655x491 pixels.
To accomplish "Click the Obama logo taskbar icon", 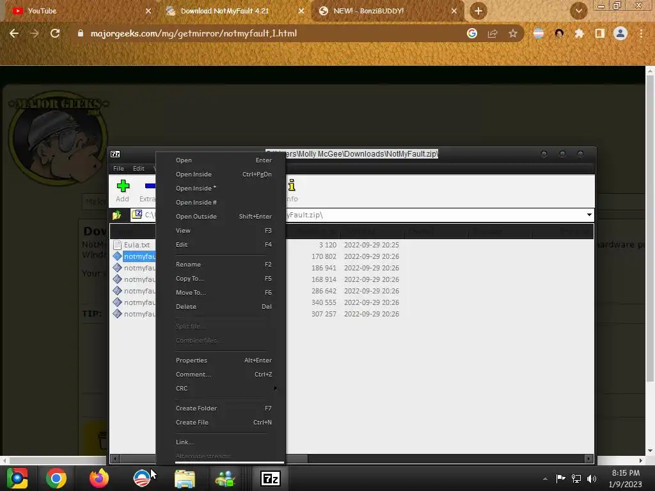I will coord(141,478).
